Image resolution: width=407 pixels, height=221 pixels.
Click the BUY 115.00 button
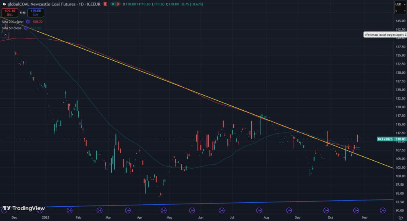(x=35, y=13)
